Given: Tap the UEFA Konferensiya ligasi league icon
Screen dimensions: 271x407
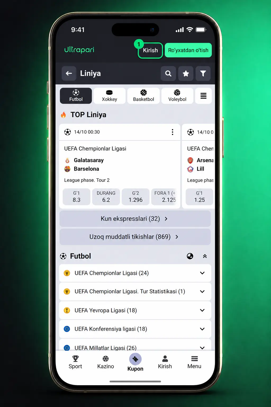Looking at the screenshot, I should click(67, 329).
